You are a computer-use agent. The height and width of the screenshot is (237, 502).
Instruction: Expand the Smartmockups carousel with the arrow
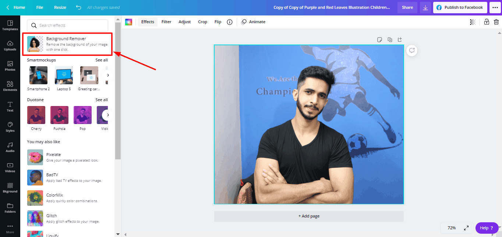[108, 75]
